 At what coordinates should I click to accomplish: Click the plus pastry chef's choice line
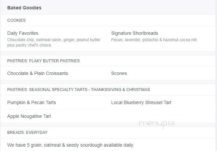pos(30,45)
